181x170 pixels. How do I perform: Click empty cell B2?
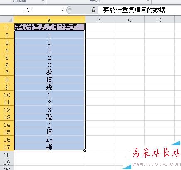pos(100,35)
